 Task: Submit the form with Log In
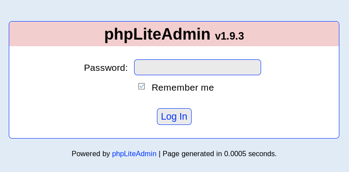tap(174, 117)
